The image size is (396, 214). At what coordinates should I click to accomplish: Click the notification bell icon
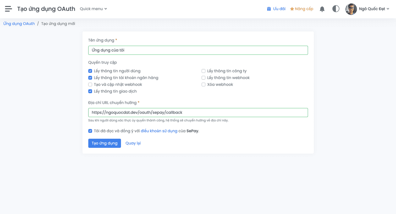(322, 9)
